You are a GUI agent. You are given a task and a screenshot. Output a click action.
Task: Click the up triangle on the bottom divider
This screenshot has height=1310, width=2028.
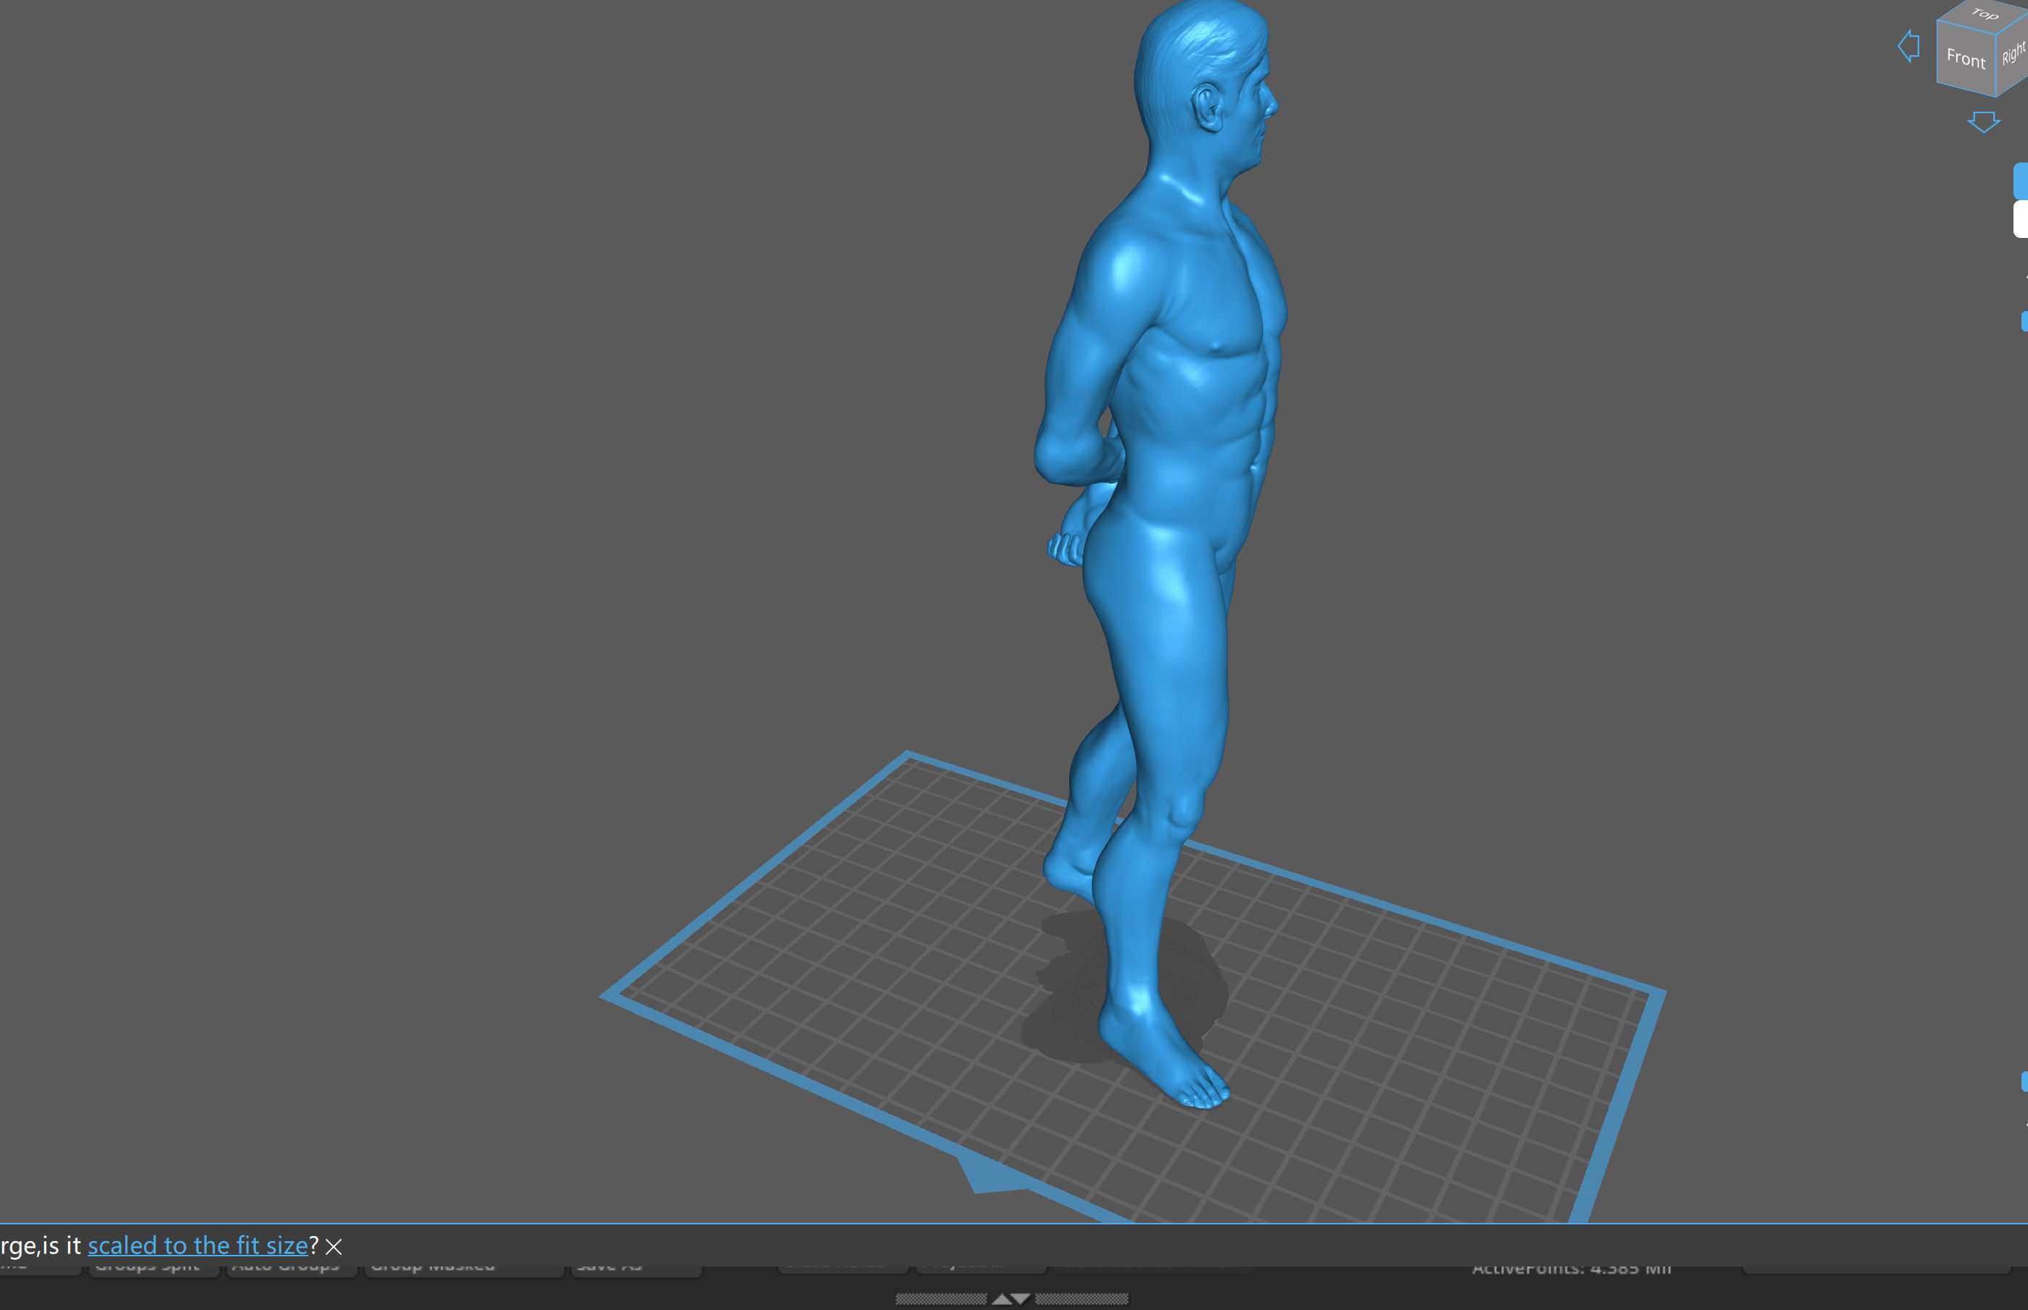(x=1001, y=1299)
